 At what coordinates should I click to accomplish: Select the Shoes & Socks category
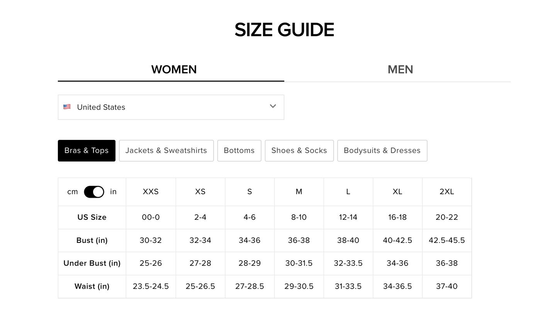(x=299, y=150)
